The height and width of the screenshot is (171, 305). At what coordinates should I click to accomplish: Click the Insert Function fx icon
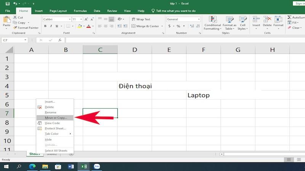[x=60, y=40]
